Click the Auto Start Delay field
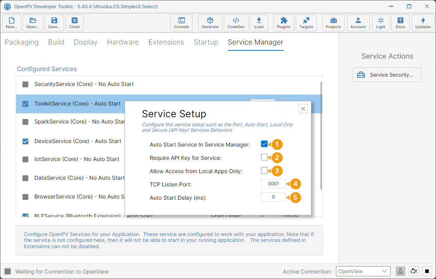436x279 pixels. [x=273, y=197]
